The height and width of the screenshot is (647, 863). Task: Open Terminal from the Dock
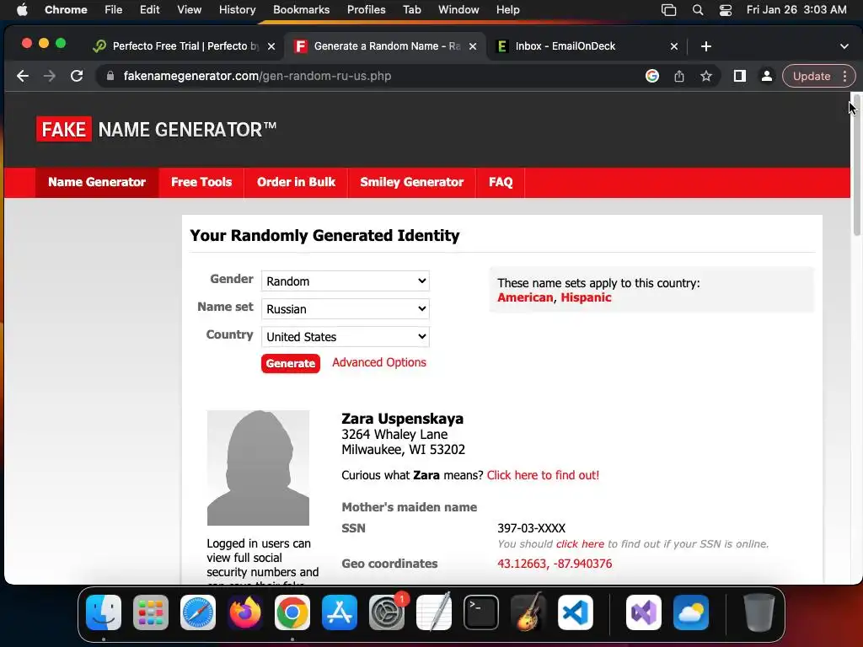pos(481,612)
